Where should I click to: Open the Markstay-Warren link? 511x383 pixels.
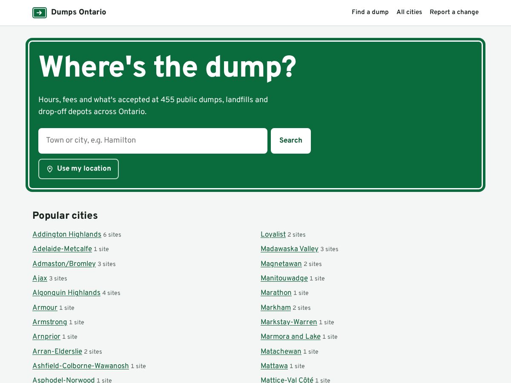(x=289, y=322)
